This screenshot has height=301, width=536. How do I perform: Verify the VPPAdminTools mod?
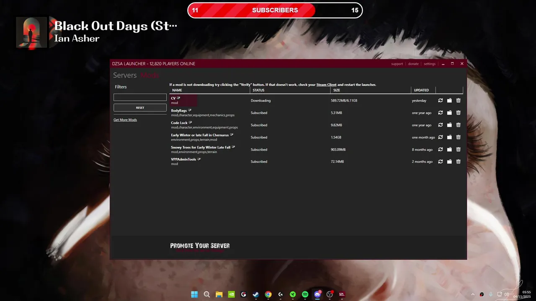pyautogui.click(x=441, y=161)
